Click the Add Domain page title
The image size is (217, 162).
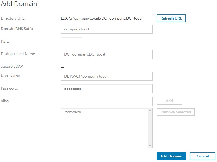[19, 4]
